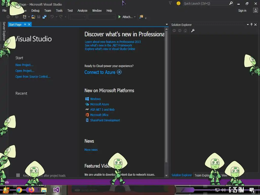This screenshot has height=195, width=260.
Task: Click the New Project... link
Action: [24, 65]
